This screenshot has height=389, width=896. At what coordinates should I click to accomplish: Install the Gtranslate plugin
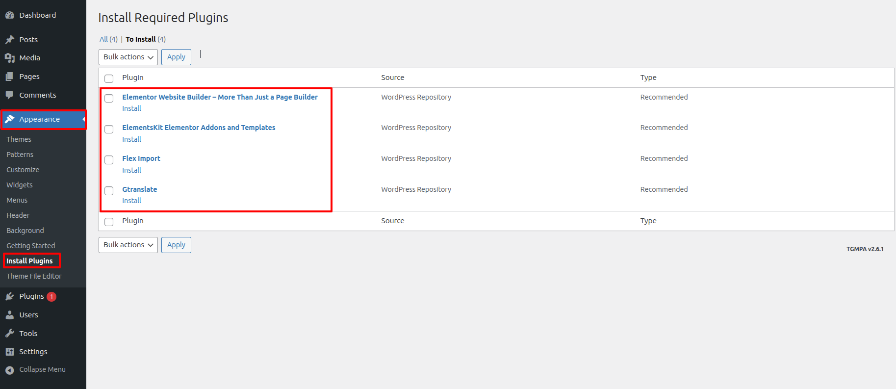pos(131,201)
